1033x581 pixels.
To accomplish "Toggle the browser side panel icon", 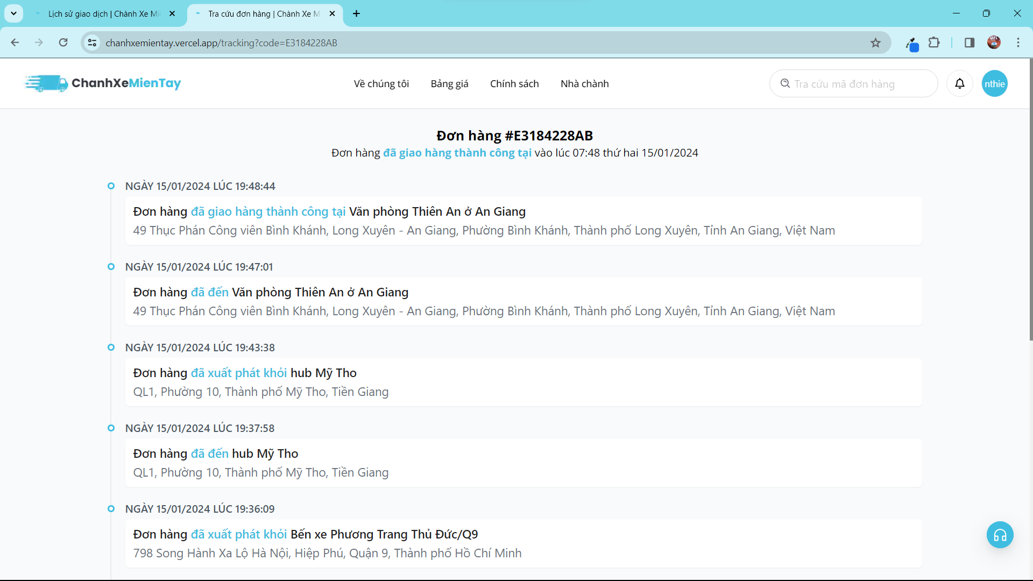I will click(x=970, y=42).
